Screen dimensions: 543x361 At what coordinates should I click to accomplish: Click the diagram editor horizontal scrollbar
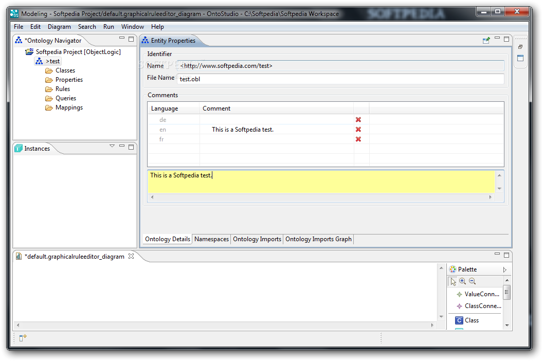(x=225, y=325)
